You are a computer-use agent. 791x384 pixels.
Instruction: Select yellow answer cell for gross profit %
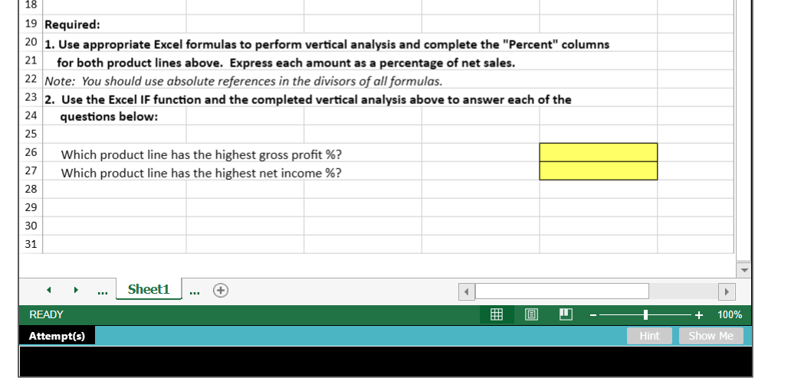[599, 152]
